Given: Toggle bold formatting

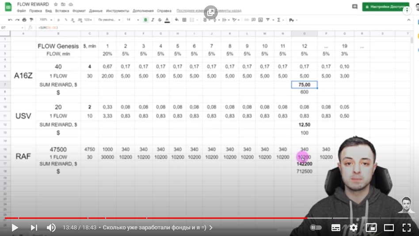Looking at the screenshot, I should 146,20.
